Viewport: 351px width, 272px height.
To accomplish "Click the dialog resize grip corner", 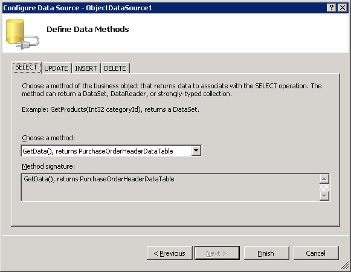I will click(x=345, y=266).
